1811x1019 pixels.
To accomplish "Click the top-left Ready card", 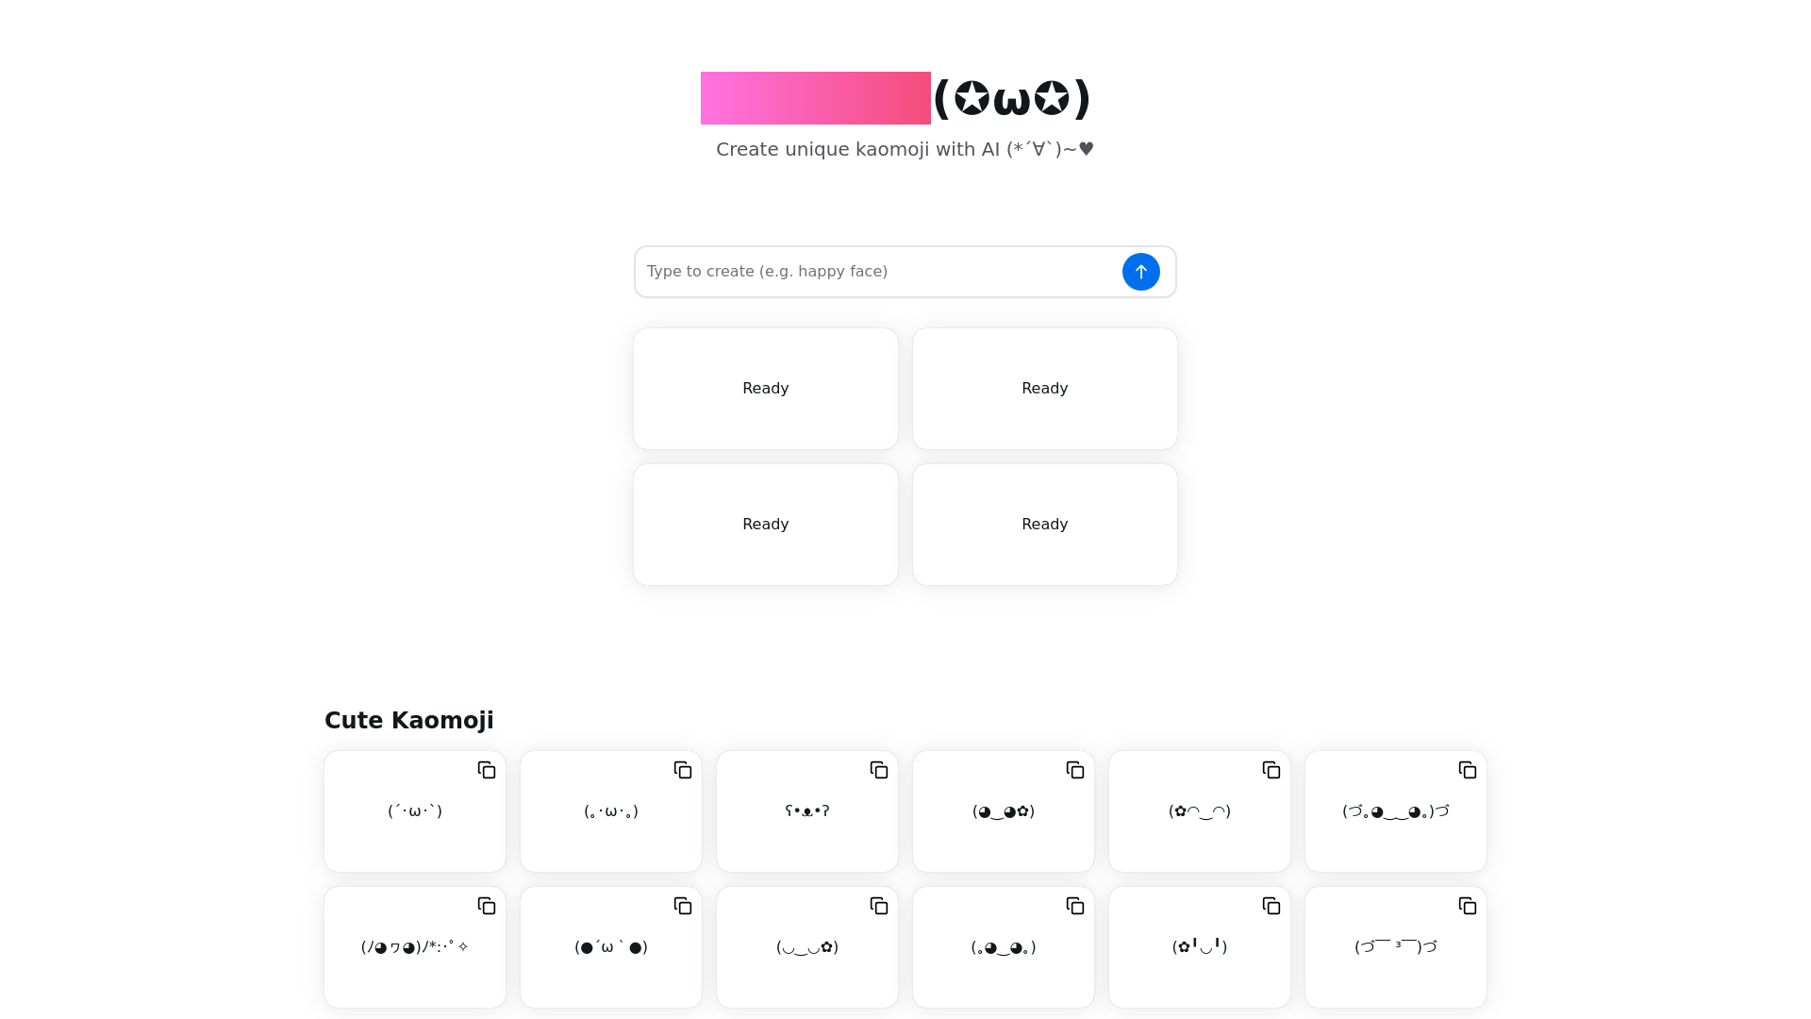I will 765,387.
